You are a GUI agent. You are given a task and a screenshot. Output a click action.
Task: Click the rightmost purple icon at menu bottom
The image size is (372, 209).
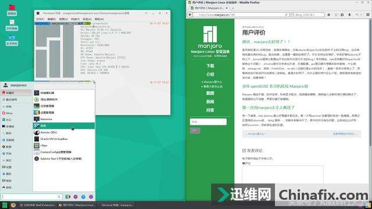[x=91, y=197]
